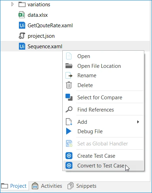Click the Find References magnifier icon
Image resolution: width=152 pixels, height=193 pixels.
(x=69, y=109)
